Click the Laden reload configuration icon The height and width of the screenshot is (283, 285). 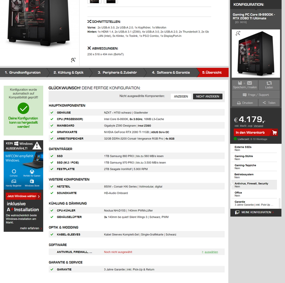(269, 83)
